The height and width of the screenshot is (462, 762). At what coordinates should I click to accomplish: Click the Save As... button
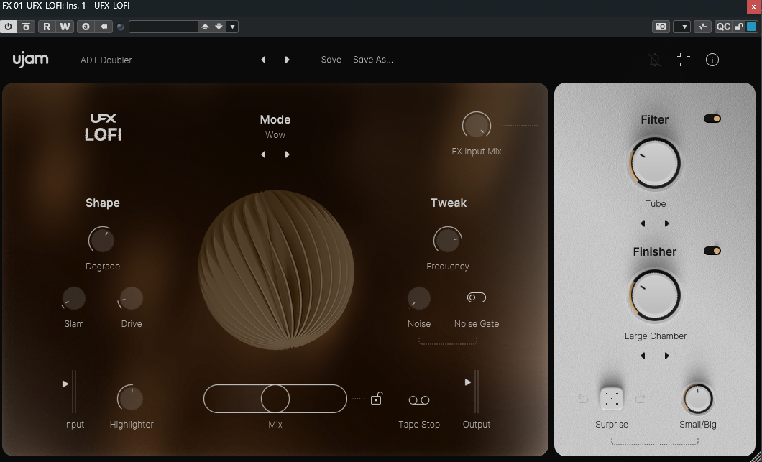[373, 60]
